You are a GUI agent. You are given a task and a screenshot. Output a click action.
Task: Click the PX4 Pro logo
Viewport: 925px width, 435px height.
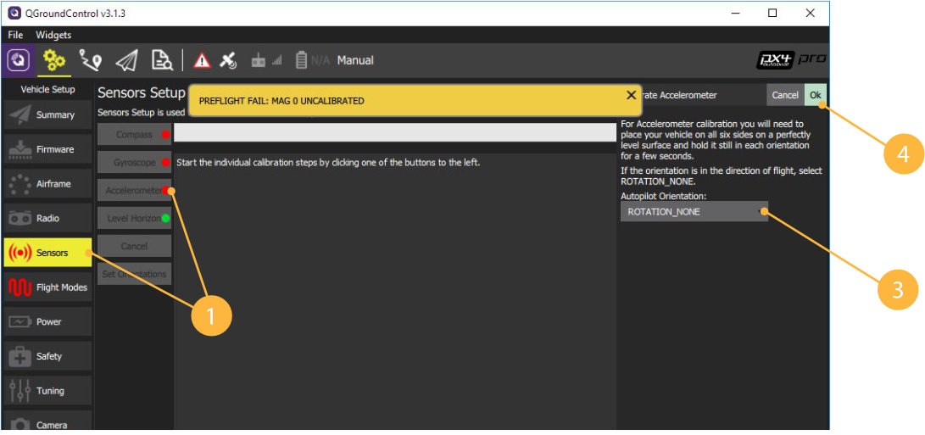point(792,59)
